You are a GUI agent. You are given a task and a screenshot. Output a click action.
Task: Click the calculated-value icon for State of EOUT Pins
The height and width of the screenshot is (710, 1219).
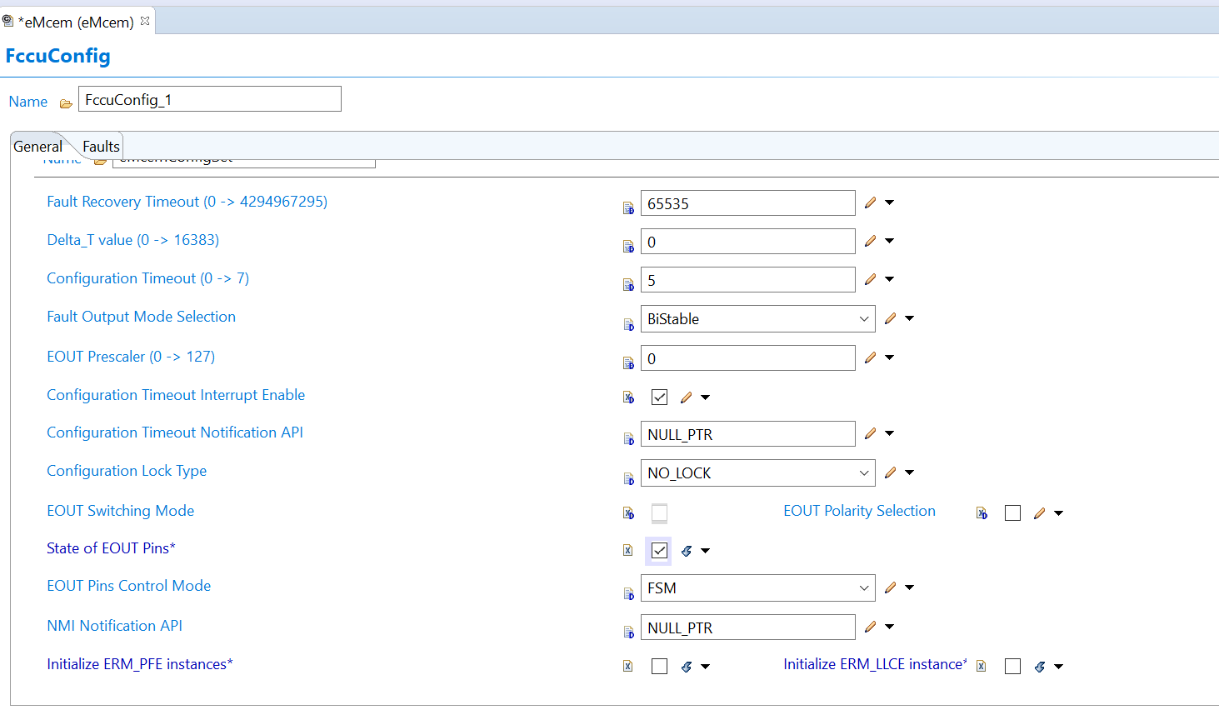click(687, 551)
